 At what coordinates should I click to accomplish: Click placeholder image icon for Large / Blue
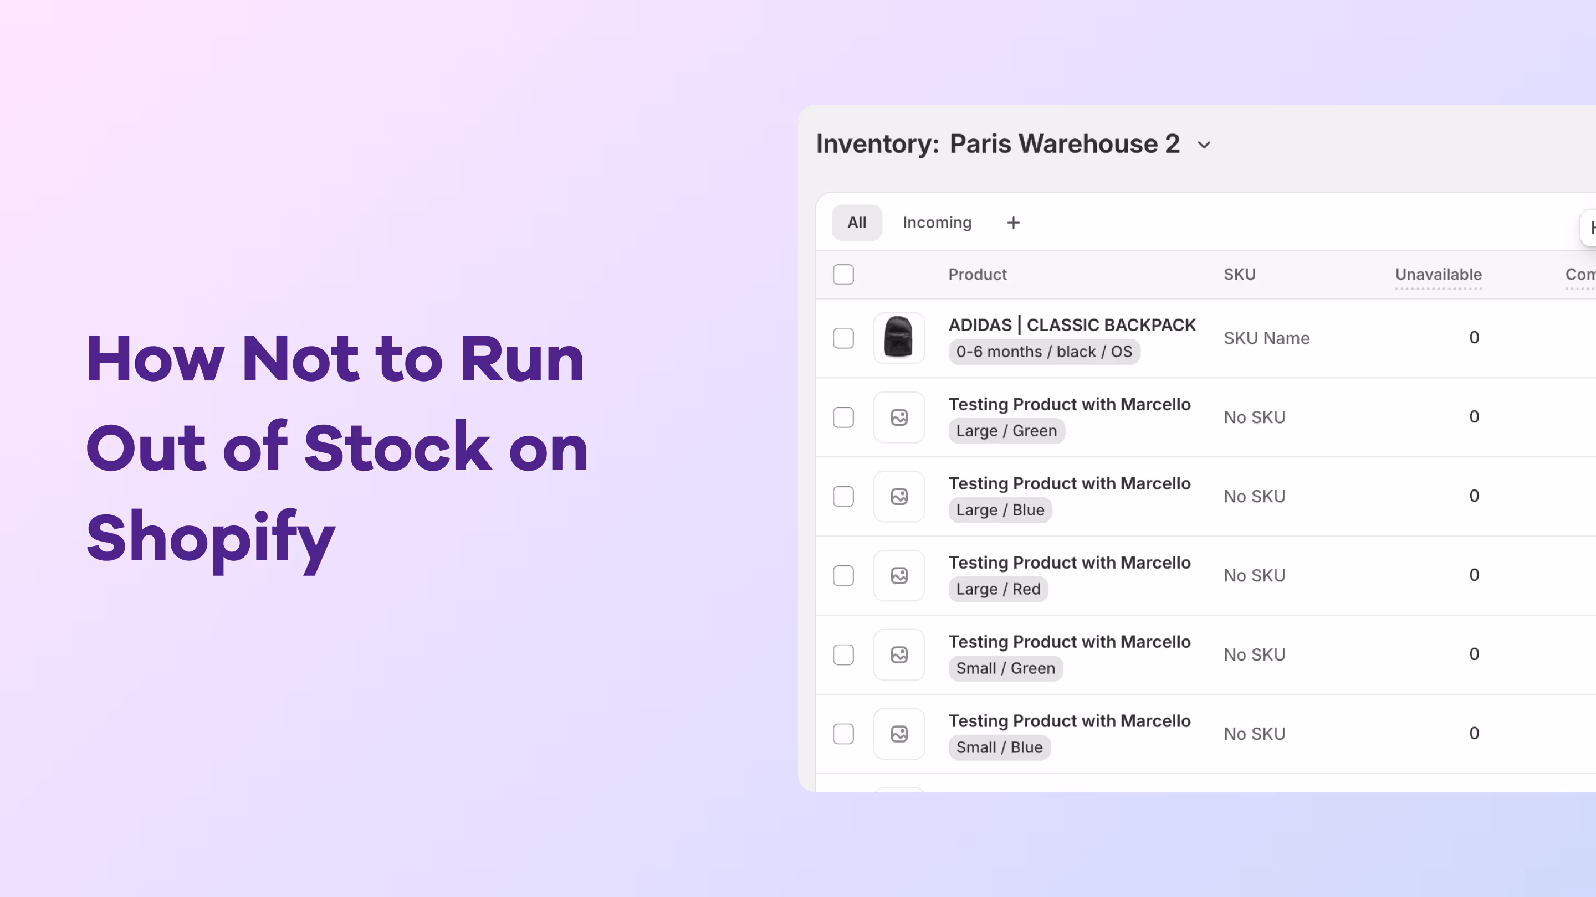click(x=898, y=497)
